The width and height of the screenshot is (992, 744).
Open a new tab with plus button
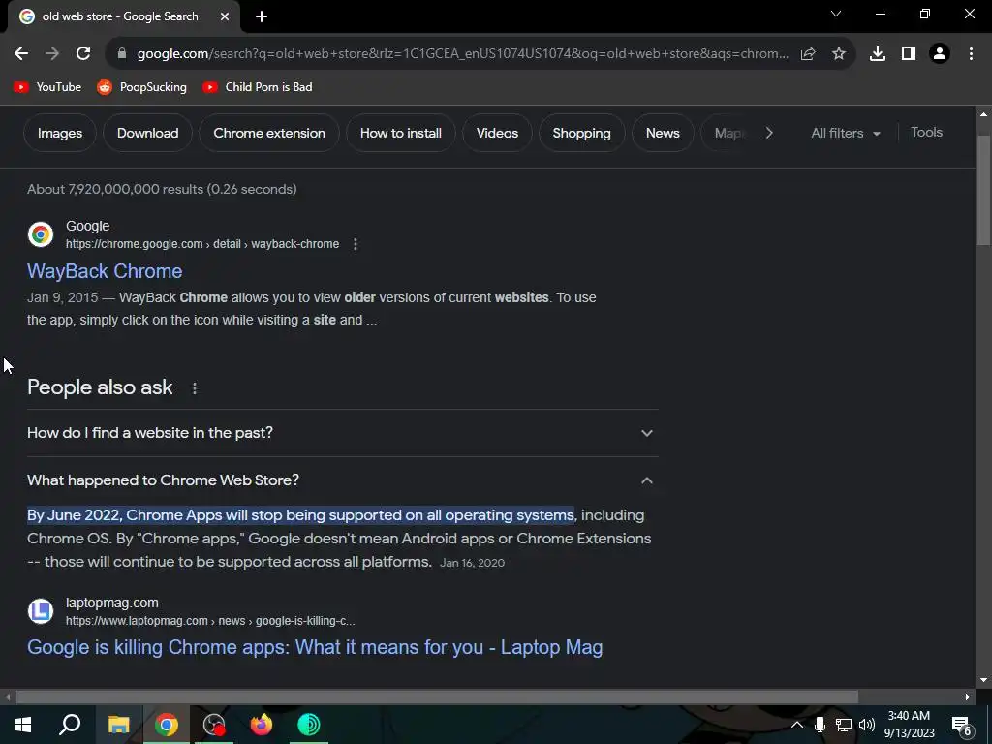262,16
